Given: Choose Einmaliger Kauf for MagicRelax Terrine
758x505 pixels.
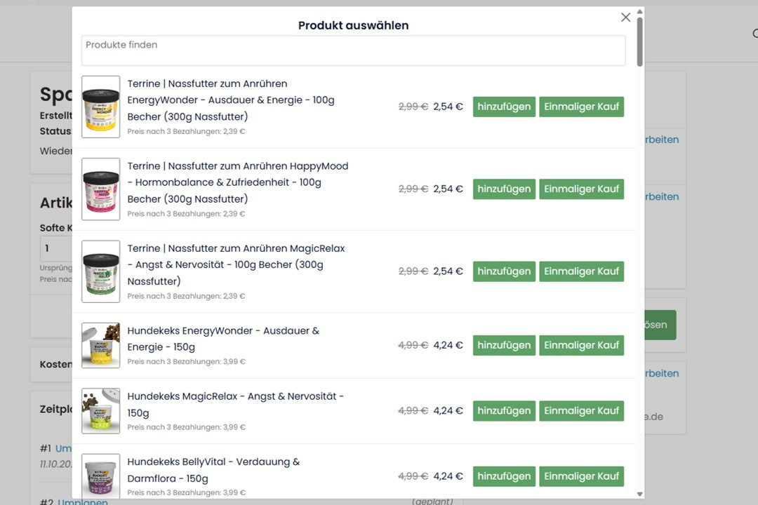Looking at the screenshot, I should 581,271.
